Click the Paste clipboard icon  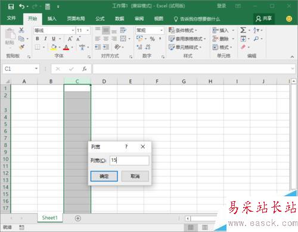pyautogui.click(x=10, y=34)
